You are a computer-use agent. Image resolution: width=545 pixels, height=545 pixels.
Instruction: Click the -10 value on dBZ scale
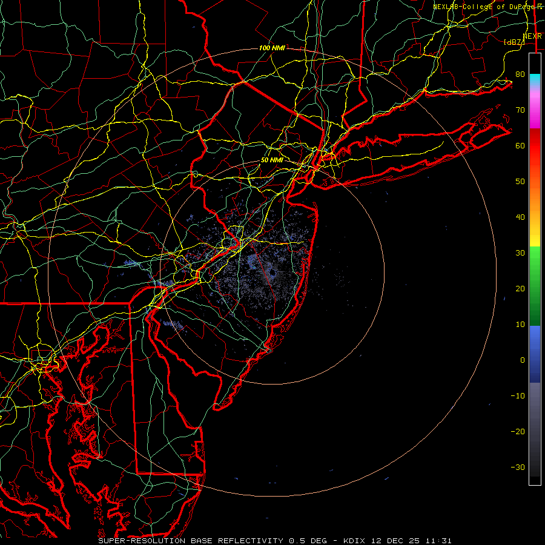(x=518, y=396)
